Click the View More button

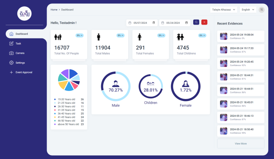coord(241,144)
